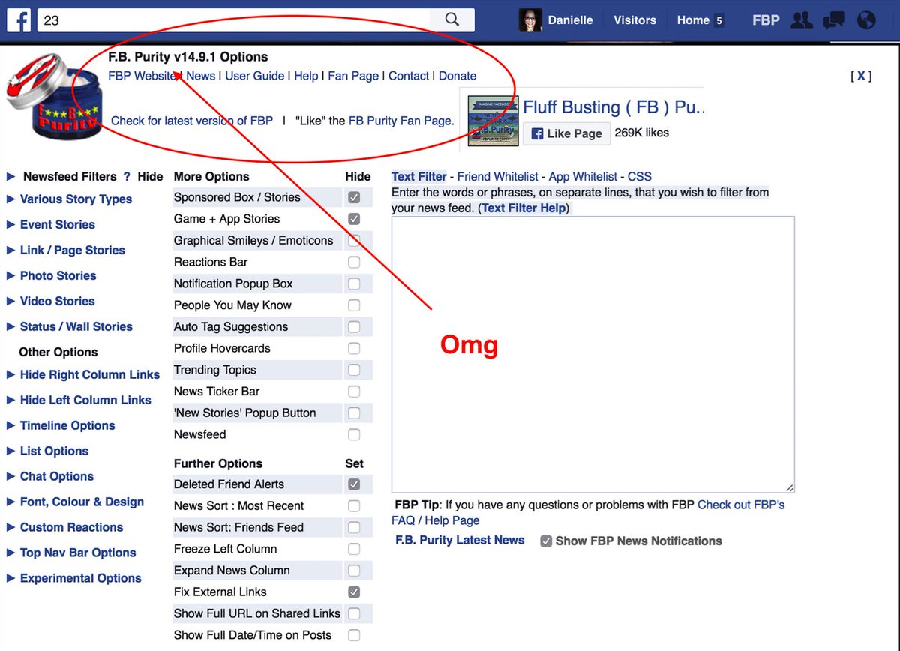The height and width of the screenshot is (651, 900).
Task: Open the FBP Website link
Action: tap(142, 76)
